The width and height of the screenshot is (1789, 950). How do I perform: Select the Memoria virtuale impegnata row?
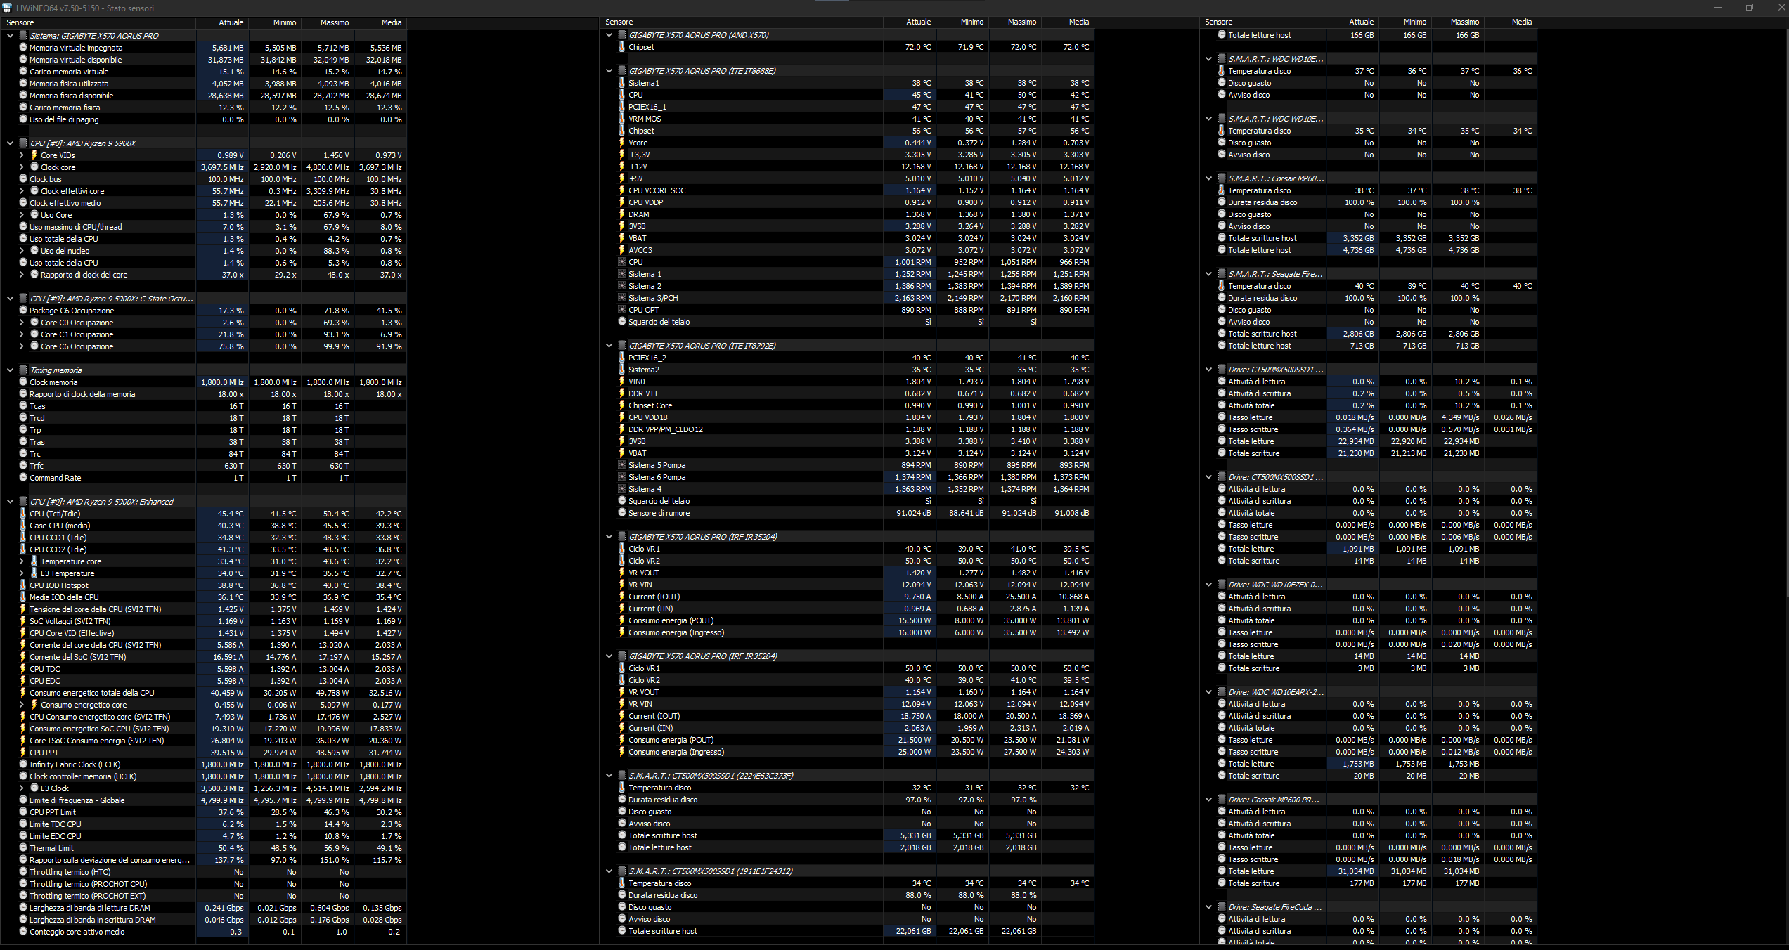[x=76, y=48]
